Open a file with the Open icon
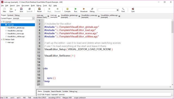174x99 pixels. 11,10
